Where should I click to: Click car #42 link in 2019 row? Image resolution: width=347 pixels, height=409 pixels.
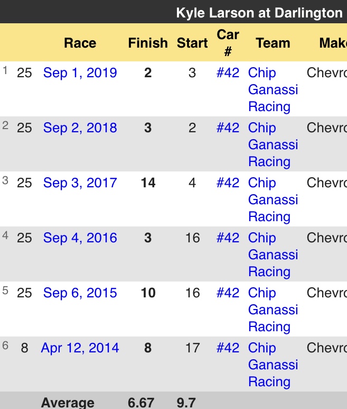pos(228,72)
